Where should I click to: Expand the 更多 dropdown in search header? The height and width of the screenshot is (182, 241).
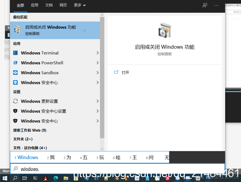click(x=80, y=5)
